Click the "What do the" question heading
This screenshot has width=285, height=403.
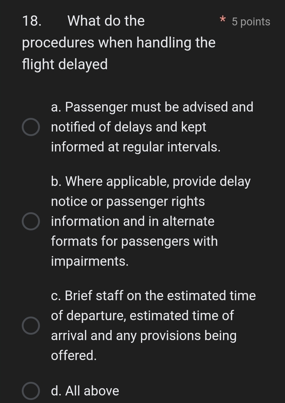click(106, 21)
